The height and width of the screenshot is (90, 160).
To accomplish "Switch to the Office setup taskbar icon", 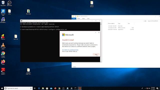I will [80, 88].
